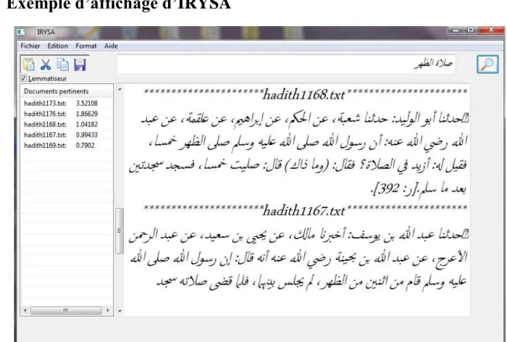Select hadith1173.txt in relevant documents

pos(45,103)
